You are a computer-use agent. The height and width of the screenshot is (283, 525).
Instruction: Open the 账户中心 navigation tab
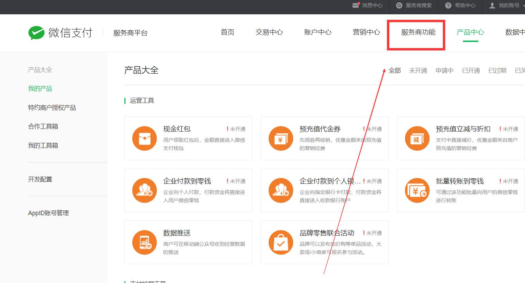pyautogui.click(x=318, y=32)
